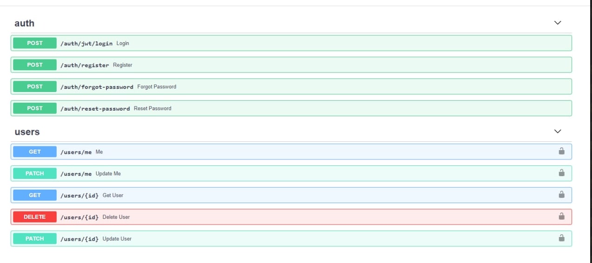
Task: Click the /users/{id} path in Update User row
Action: coord(79,239)
